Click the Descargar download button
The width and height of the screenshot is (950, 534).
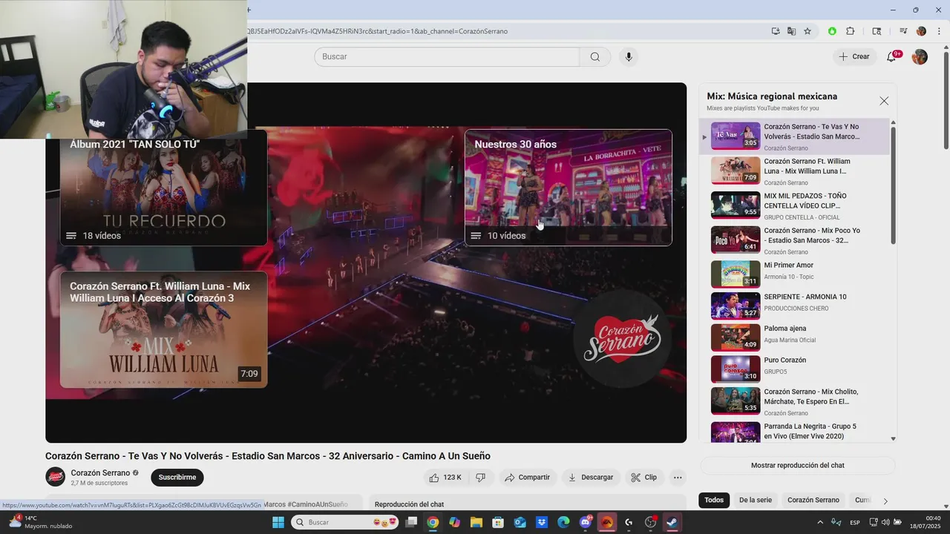[x=590, y=478]
